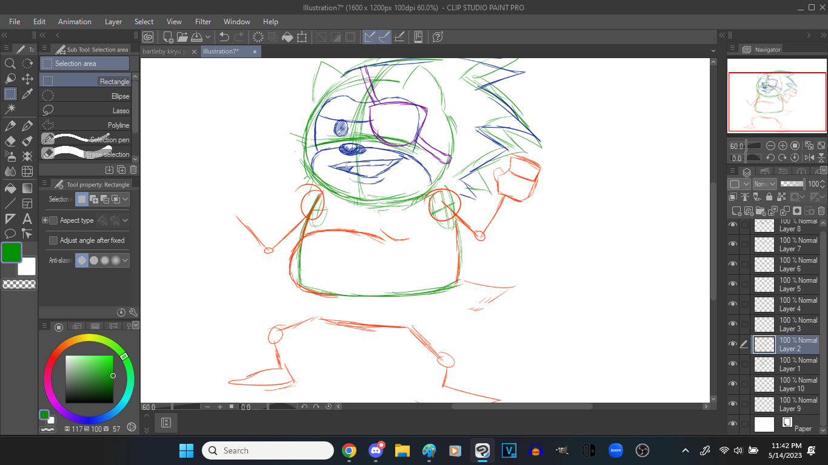Delete layer using the trash icon
The width and height of the screenshot is (828, 465).
tap(821, 211)
